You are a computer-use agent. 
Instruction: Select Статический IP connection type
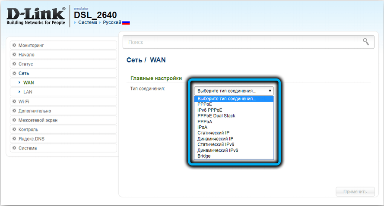pos(214,133)
